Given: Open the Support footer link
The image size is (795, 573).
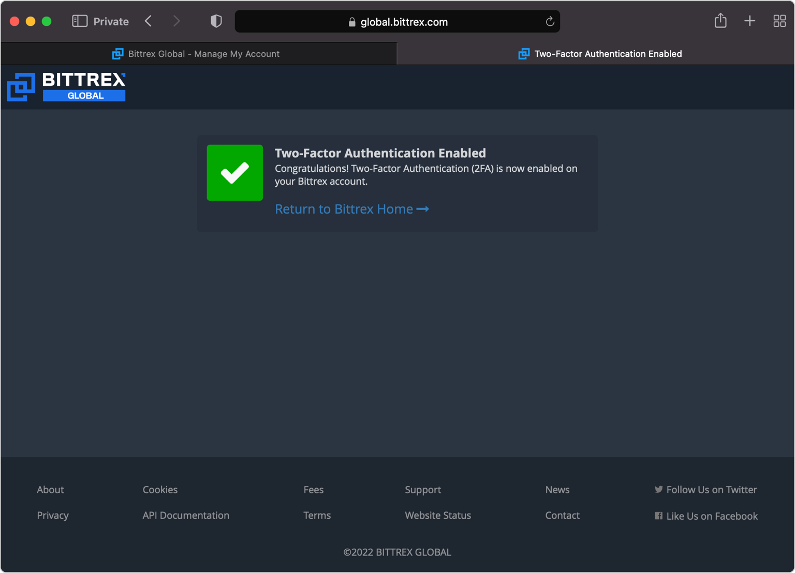Looking at the screenshot, I should click(423, 490).
